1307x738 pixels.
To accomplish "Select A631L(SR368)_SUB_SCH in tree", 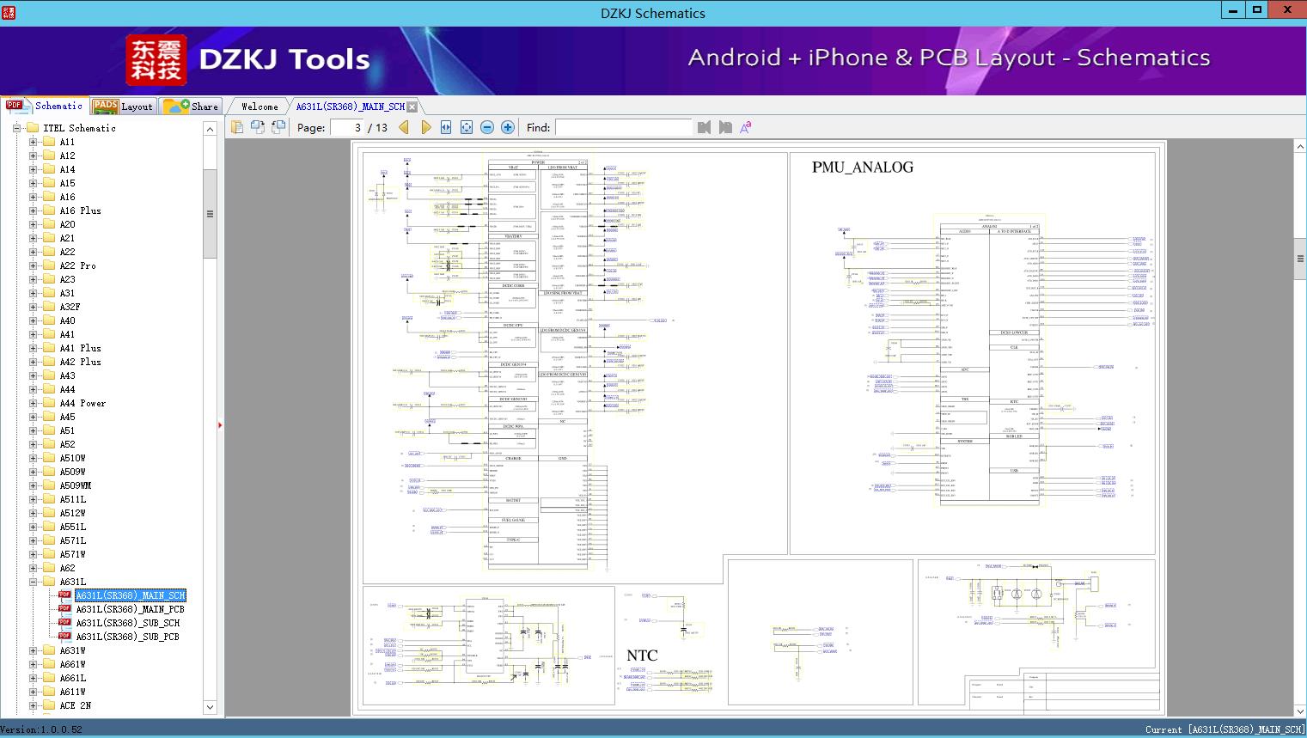I will (x=127, y=623).
